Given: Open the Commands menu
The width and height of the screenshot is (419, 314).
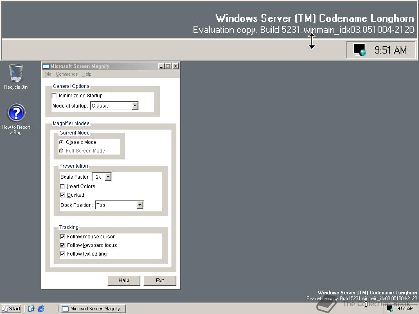Looking at the screenshot, I should (67, 74).
